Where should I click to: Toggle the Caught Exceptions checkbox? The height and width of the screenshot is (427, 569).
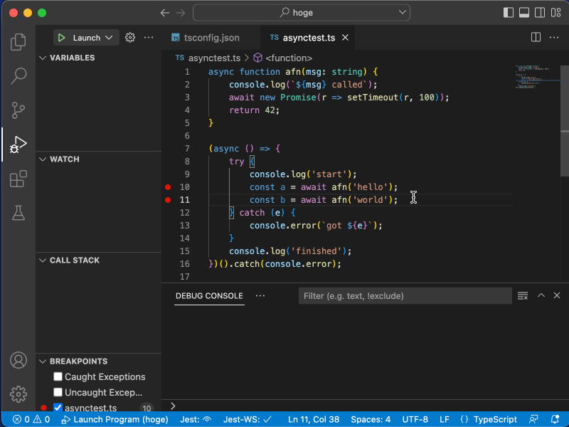pos(58,376)
